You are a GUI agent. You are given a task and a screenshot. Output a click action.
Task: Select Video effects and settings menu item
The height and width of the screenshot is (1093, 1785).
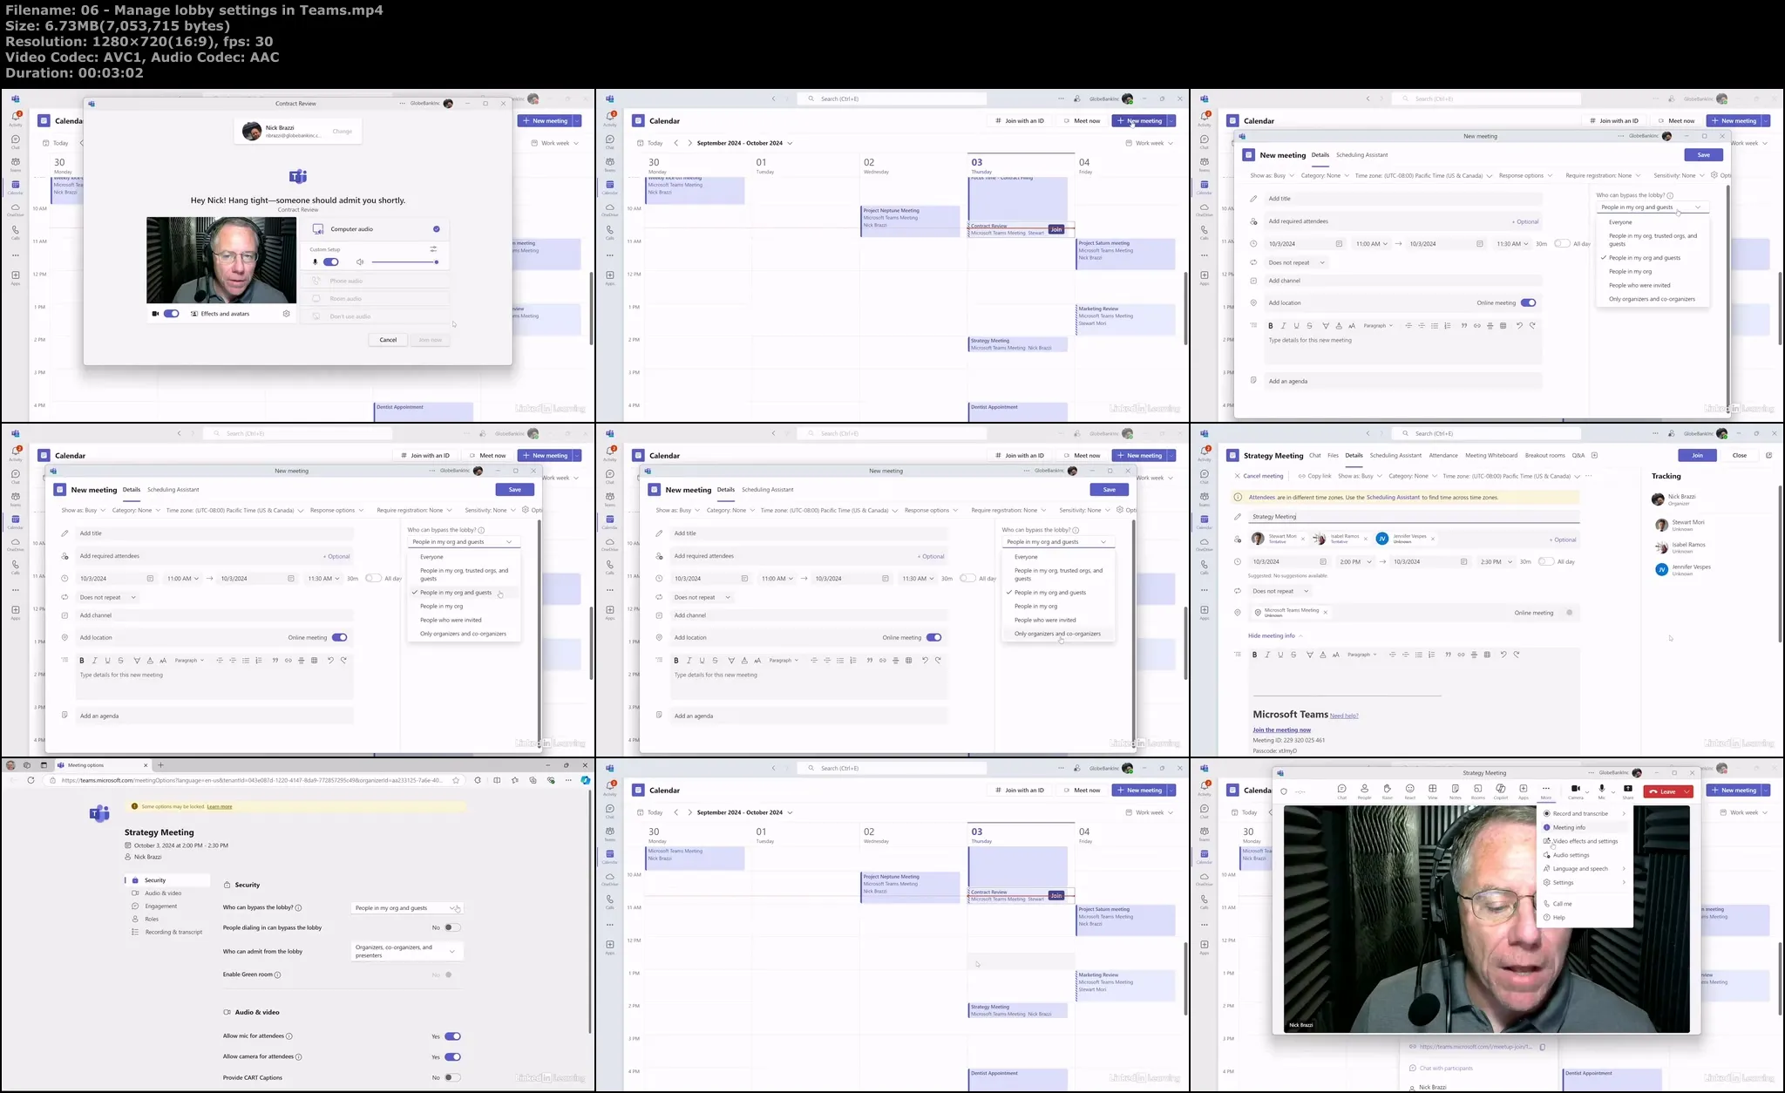(1584, 841)
